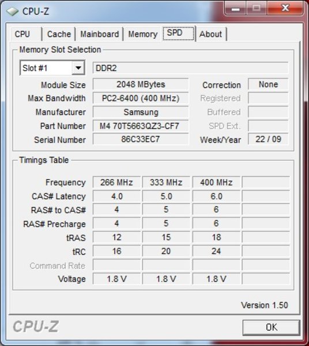Click tRAS value 15
This screenshot has width=309, height=346.
click(166, 237)
